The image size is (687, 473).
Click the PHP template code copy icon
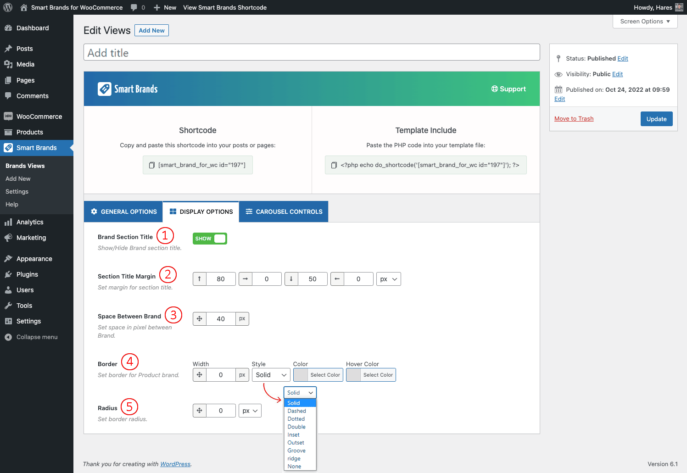[334, 165]
